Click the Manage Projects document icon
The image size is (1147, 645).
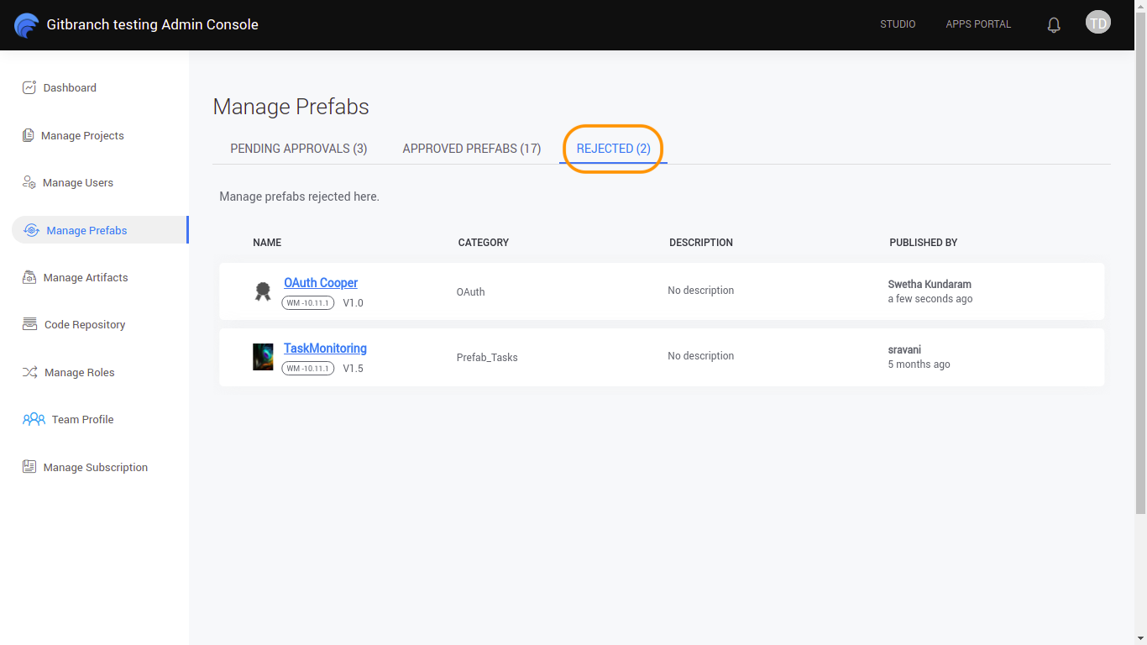coord(29,135)
